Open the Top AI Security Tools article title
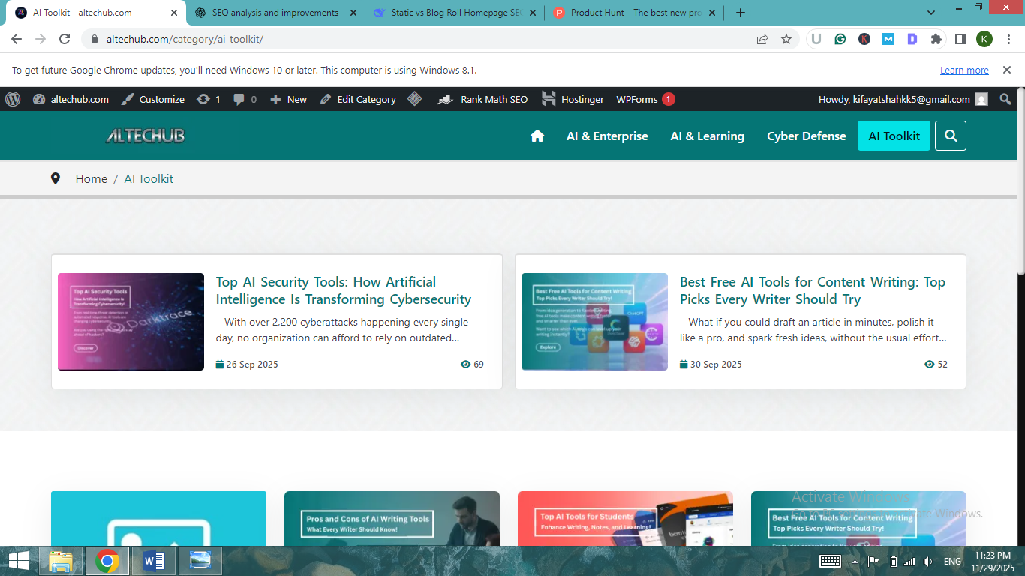This screenshot has height=576, width=1025. click(344, 290)
